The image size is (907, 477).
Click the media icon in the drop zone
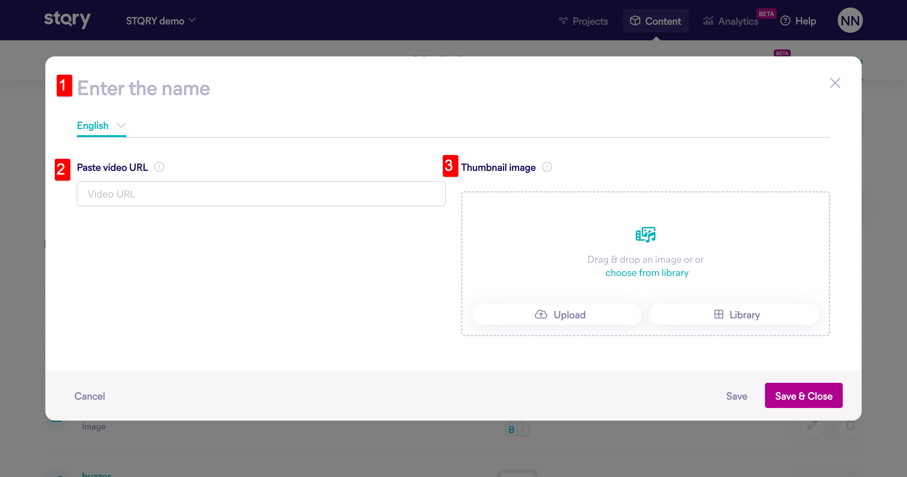point(645,235)
